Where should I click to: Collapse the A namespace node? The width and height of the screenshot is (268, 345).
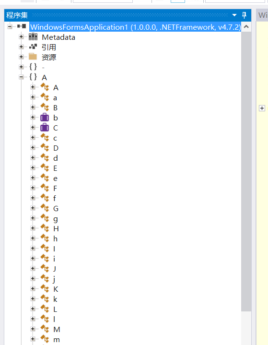(21, 77)
